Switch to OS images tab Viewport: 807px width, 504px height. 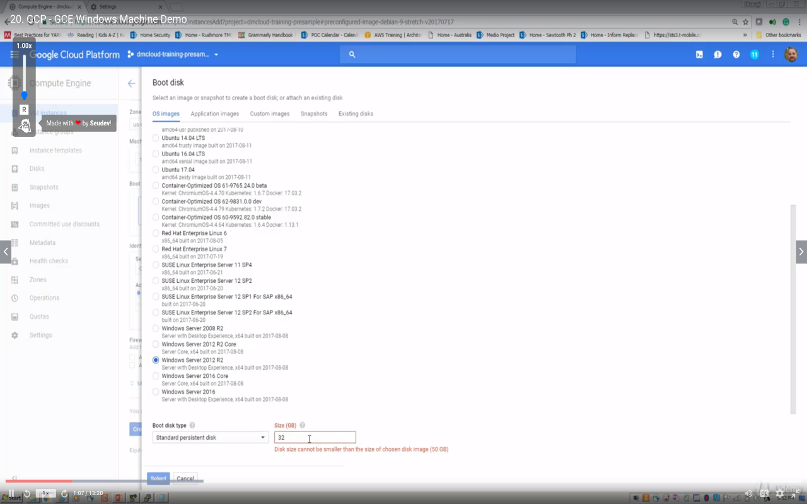[x=166, y=114]
